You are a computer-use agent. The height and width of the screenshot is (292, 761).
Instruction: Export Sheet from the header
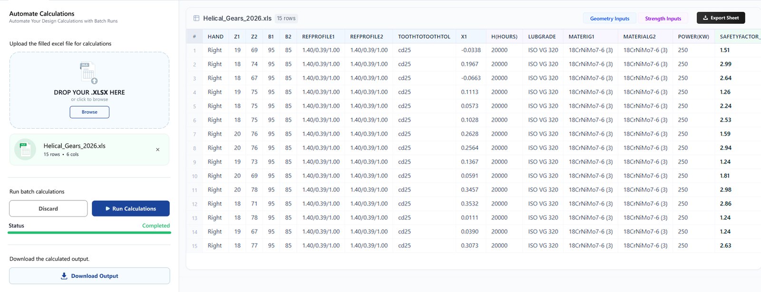click(721, 18)
